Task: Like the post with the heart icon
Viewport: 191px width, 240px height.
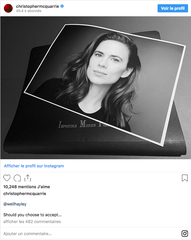Action: tap(7, 178)
